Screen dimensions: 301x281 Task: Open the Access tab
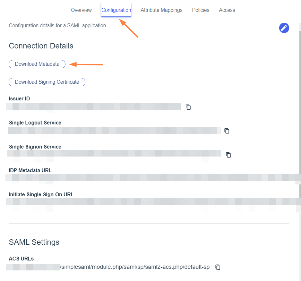point(227,10)
